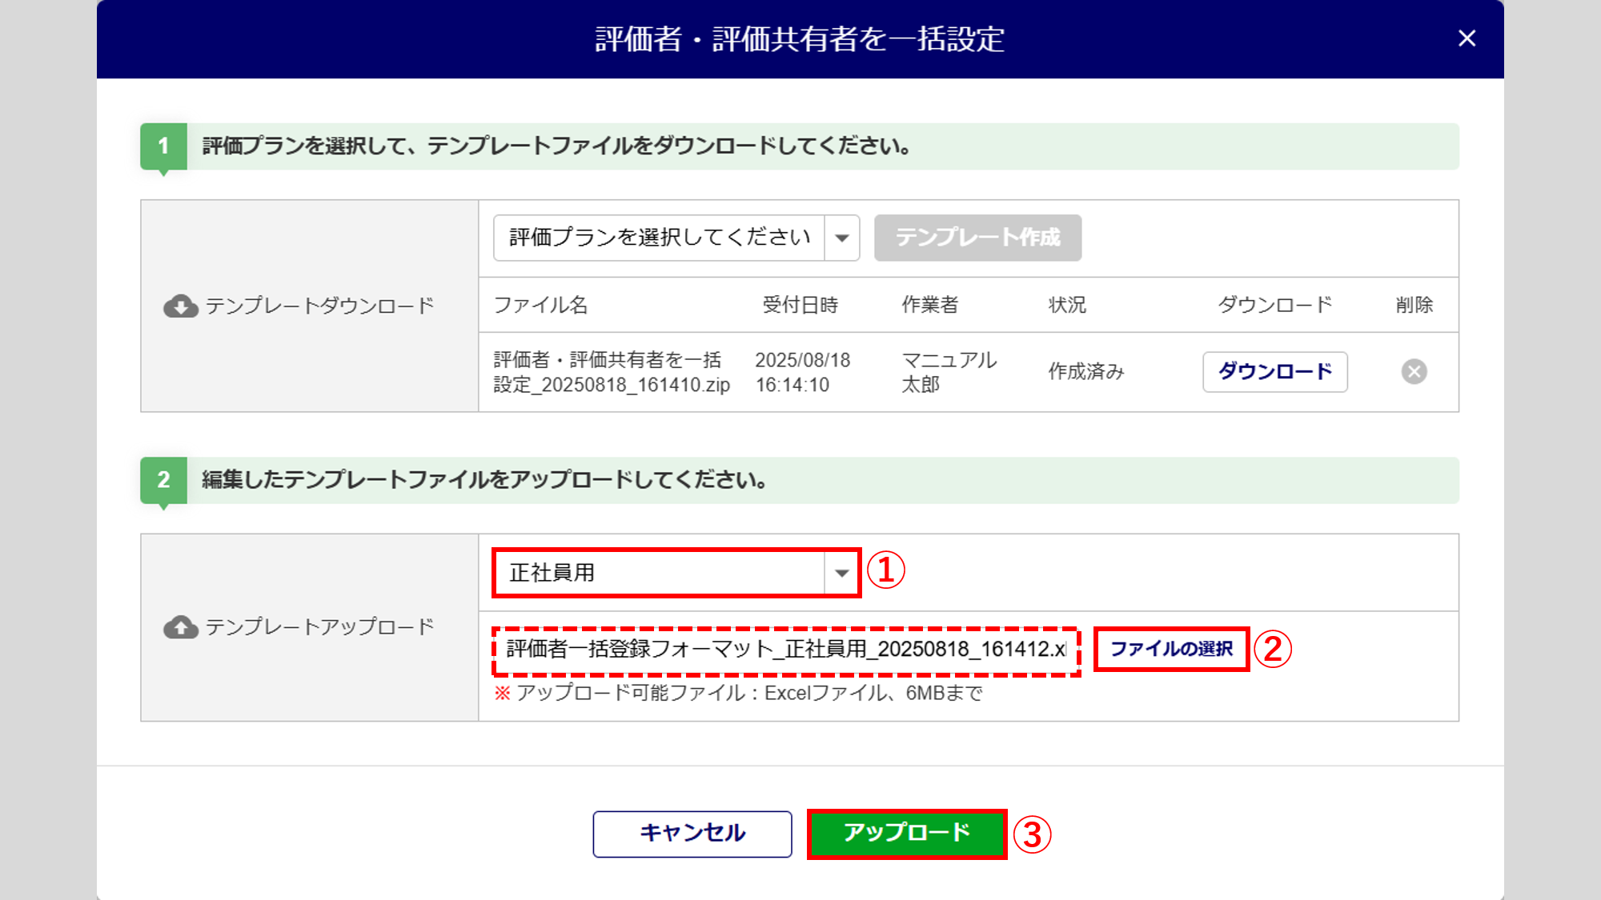Open the evaluation plan selection dropdown

coord(659,238)
